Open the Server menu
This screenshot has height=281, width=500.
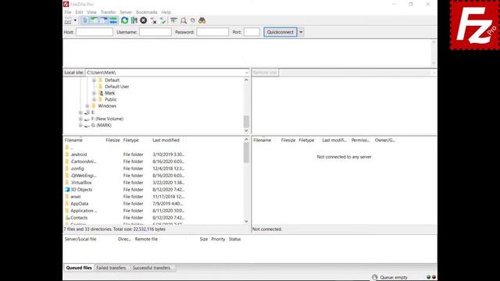[126, 12]
